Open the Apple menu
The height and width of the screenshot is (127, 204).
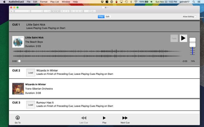click(4, 2)
